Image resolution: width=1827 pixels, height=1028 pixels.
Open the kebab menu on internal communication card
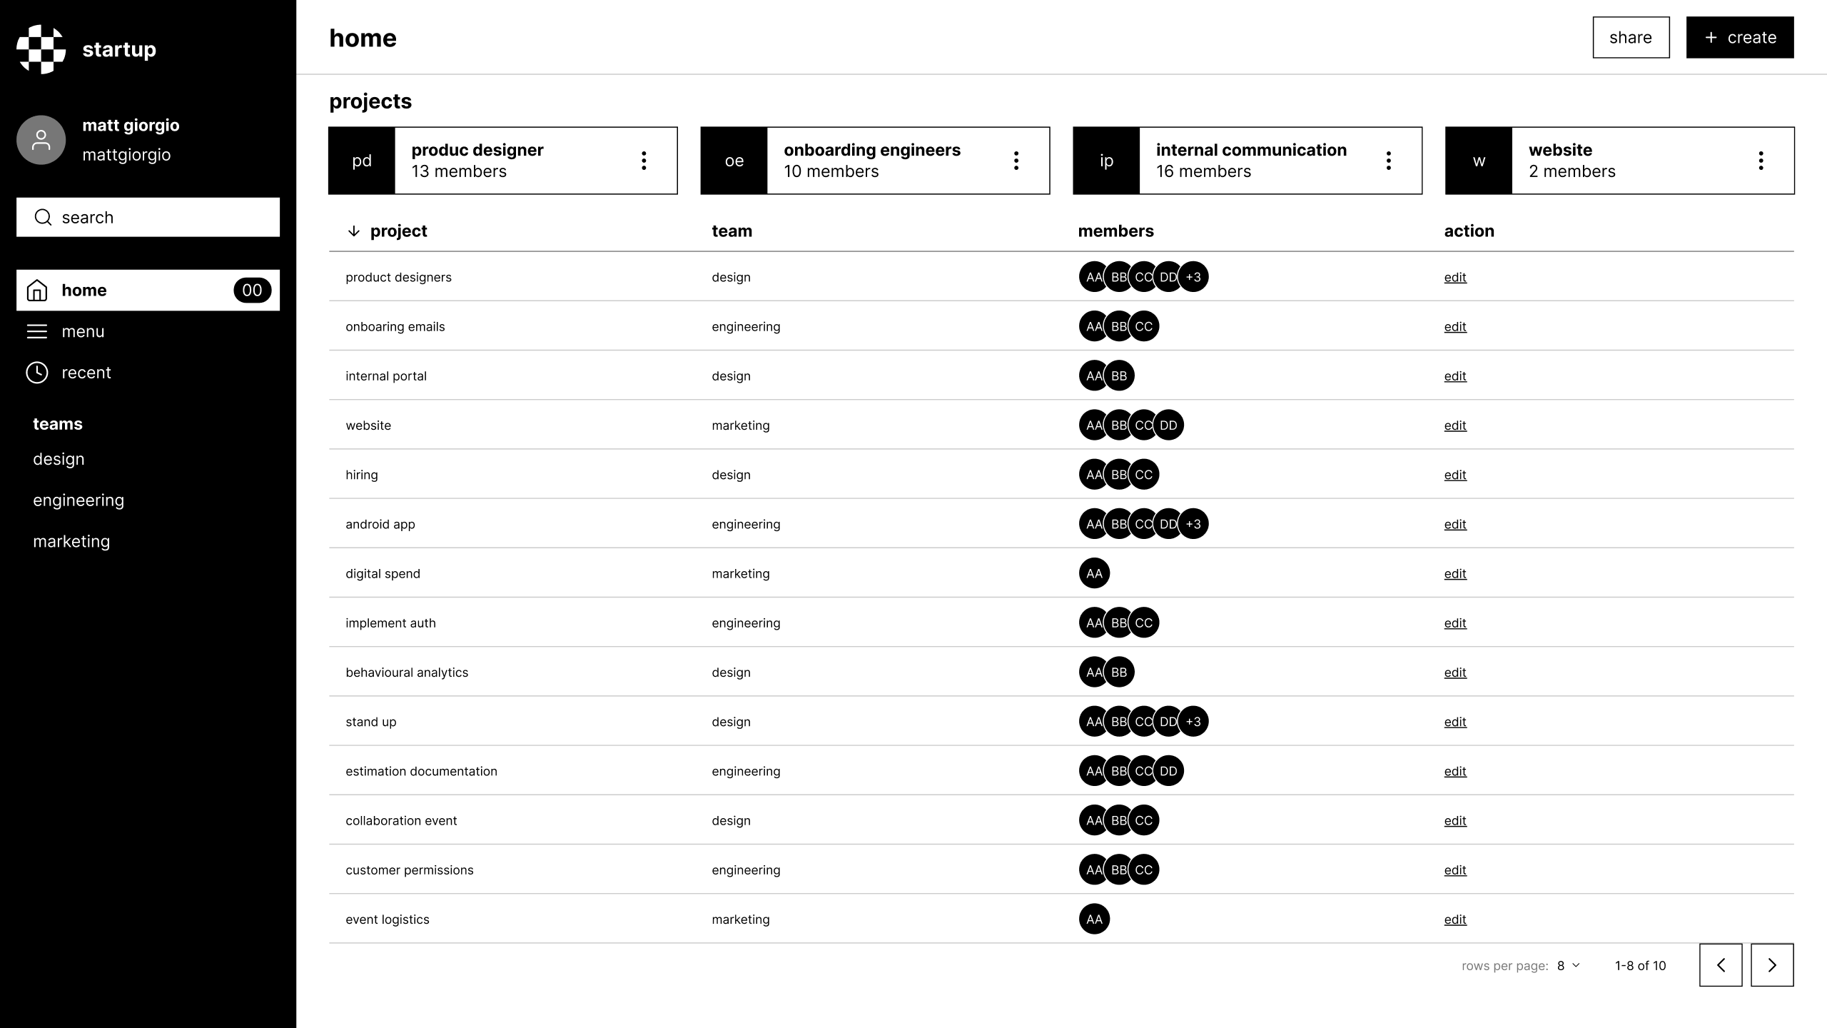(1388, 160)
